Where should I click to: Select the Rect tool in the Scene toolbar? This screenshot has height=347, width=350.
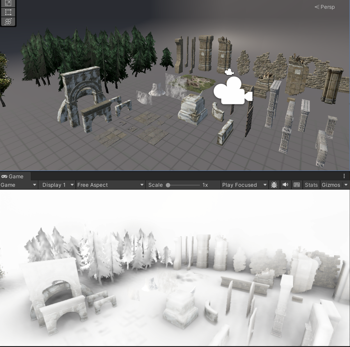tap(8, 12)
